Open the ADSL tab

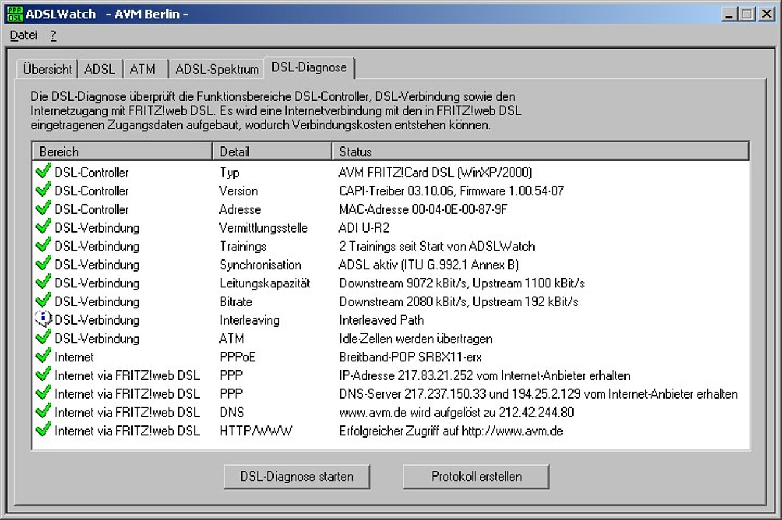click(100, 69)
